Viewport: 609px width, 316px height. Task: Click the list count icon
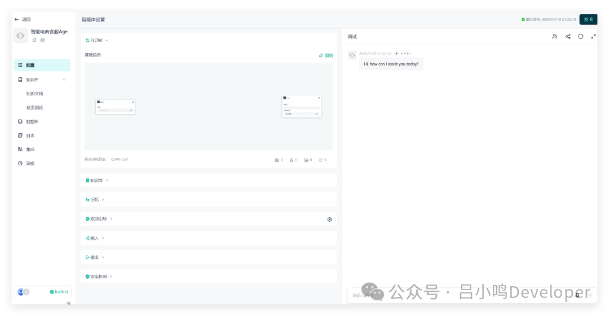click(320, 160)
